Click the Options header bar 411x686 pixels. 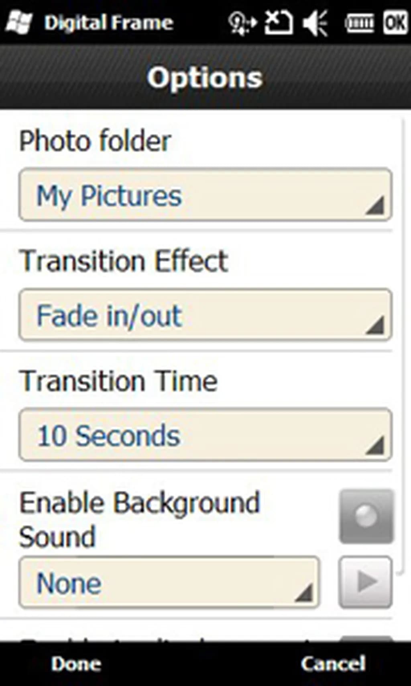pos(205,77)
